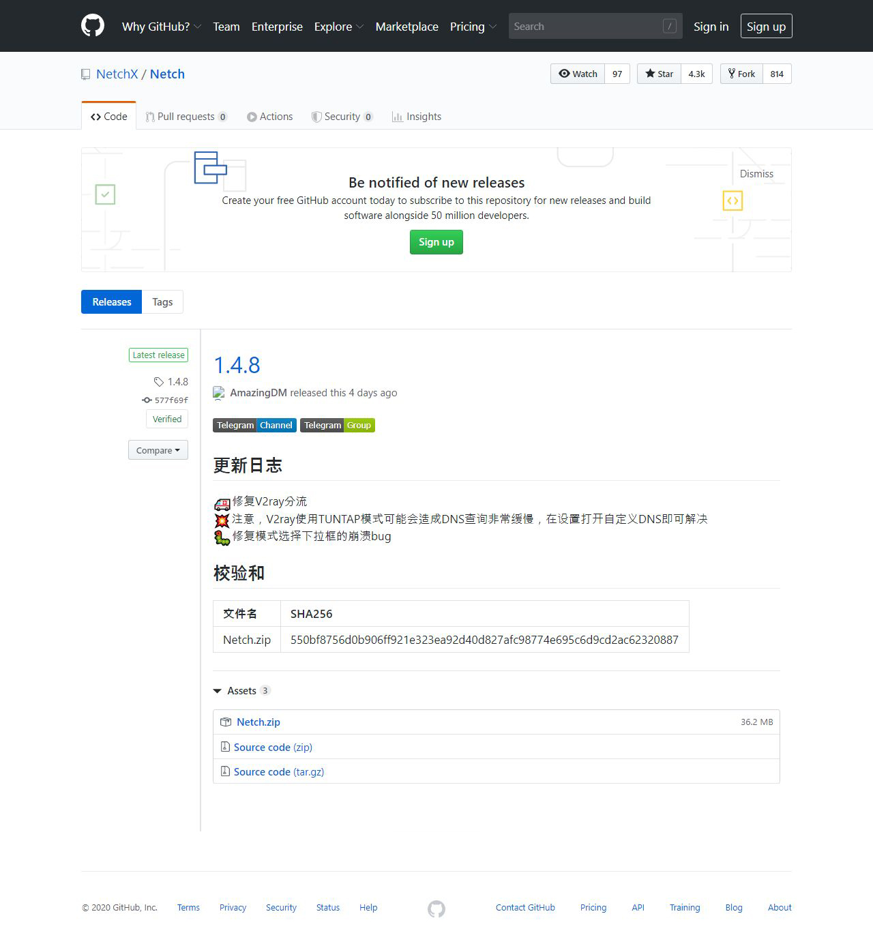
Task: Click the header Sign up button
Action: [767, 27]
